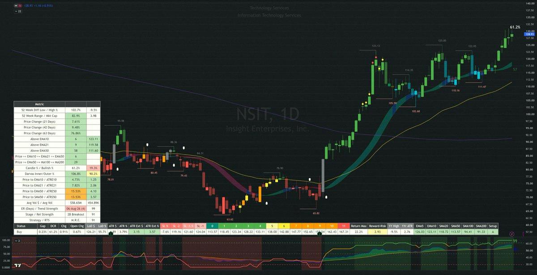Screen dimensions: 537x275
Task: Click the 52 Week Diff Low / High % row label
Action: (39, 109)
